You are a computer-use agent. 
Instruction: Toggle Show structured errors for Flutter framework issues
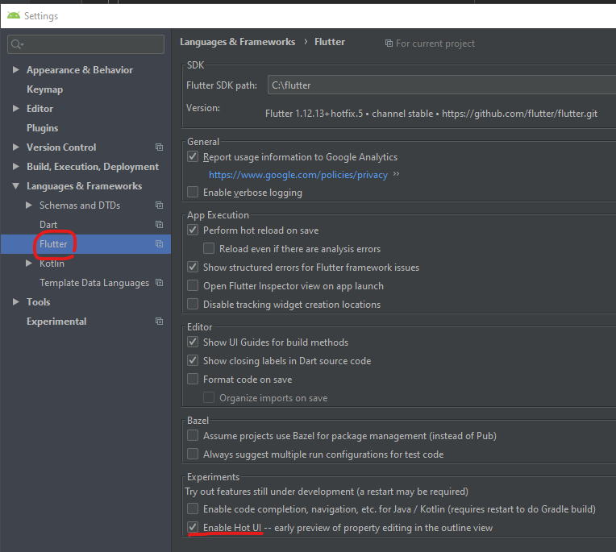click(x=193, y=267)
